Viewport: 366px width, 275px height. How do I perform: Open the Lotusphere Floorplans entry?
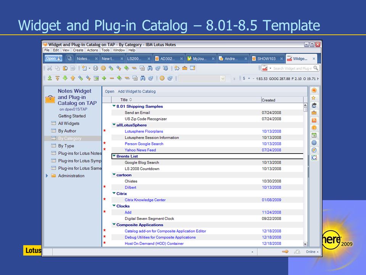pyautogui.click(x=144, y=131)
